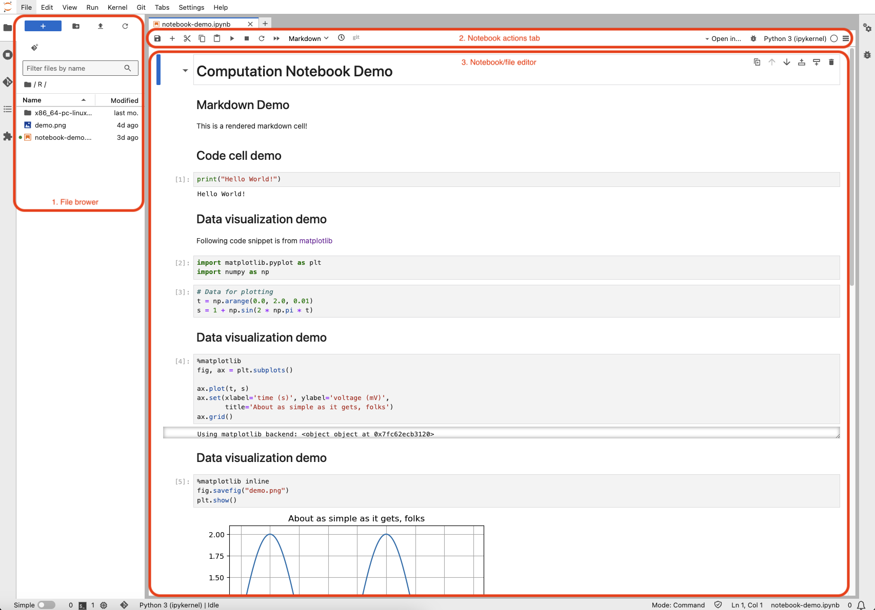Enable the debugger bug icon in notebook toolbar

tap(753, 38)
